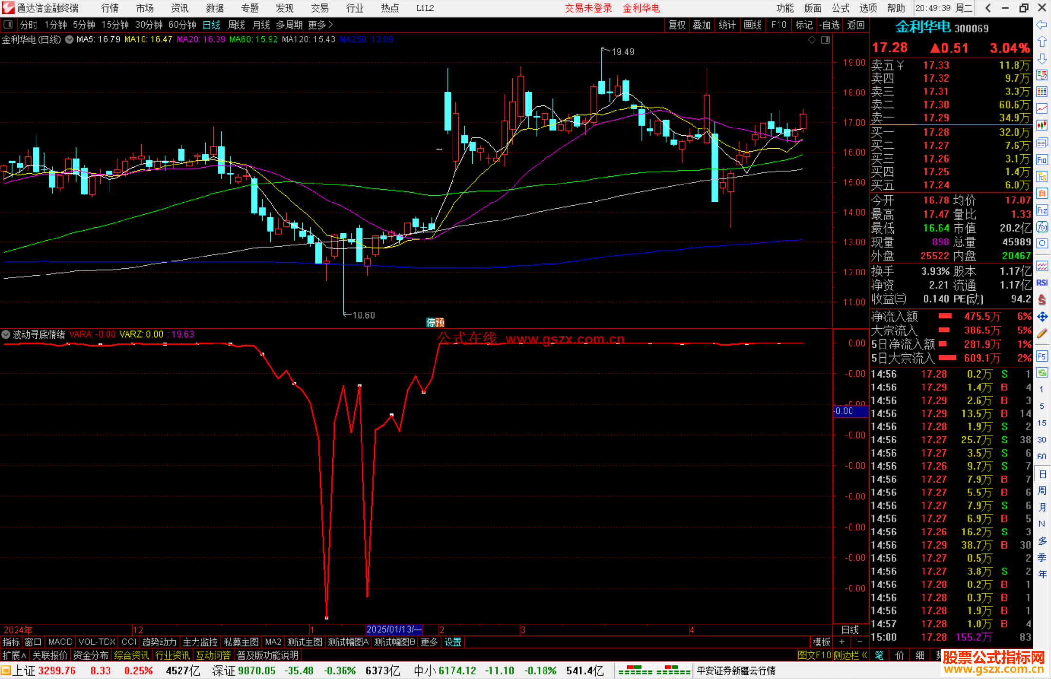Screen dimensions: 1051x679
Task: Click the green refresh icon in sidebar
Action: tap(1042, 373)
